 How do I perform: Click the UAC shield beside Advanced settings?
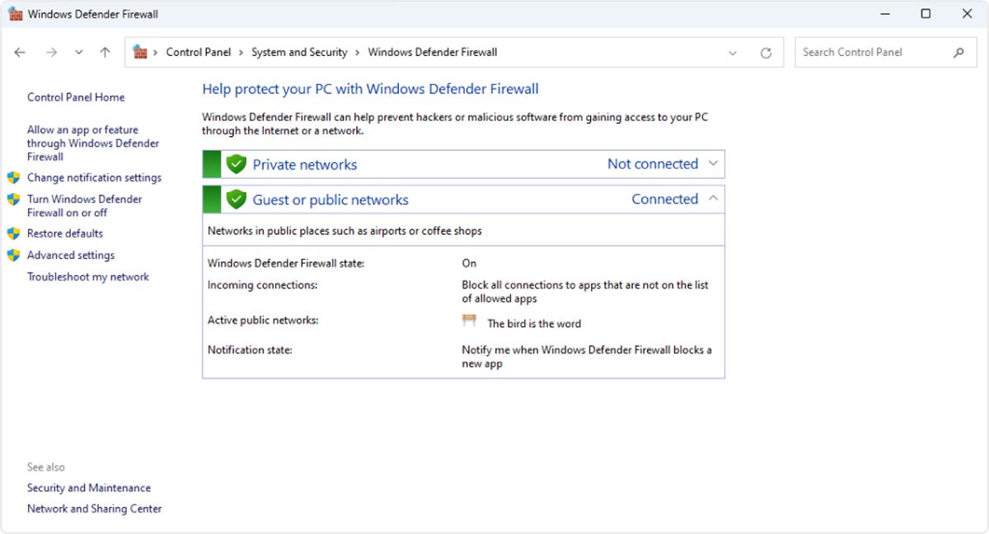pos(13,255)
